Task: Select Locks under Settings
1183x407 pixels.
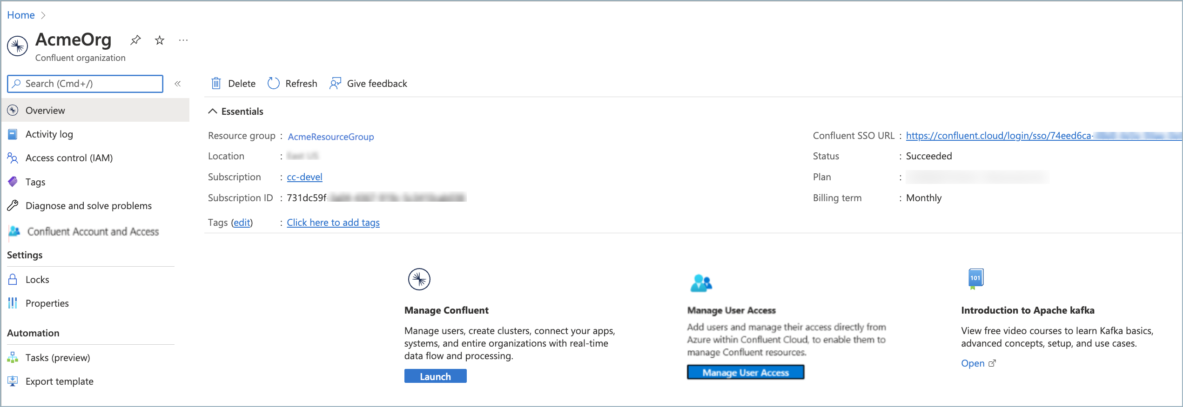Action: [37, 280]
